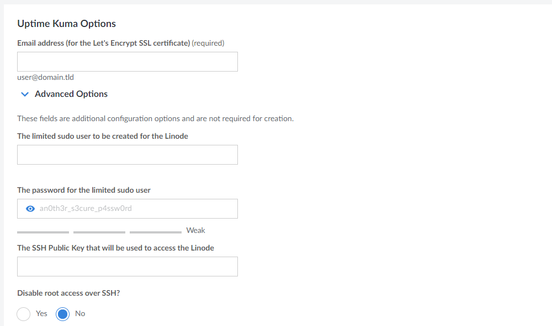Click the first password strength bar segment

point(43,232)
